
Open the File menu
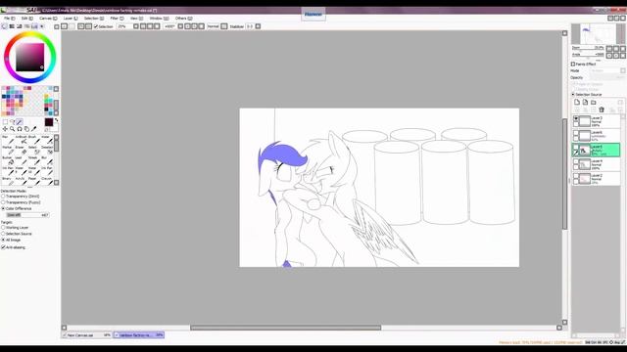pyautogui.click(x=9, y=19)
